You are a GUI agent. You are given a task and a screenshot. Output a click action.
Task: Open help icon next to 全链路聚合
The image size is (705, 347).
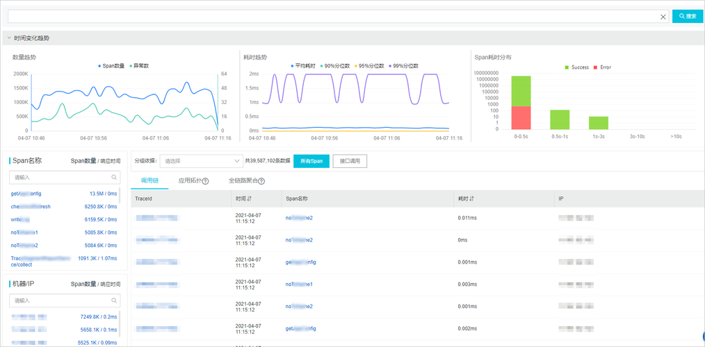(261, 181)
